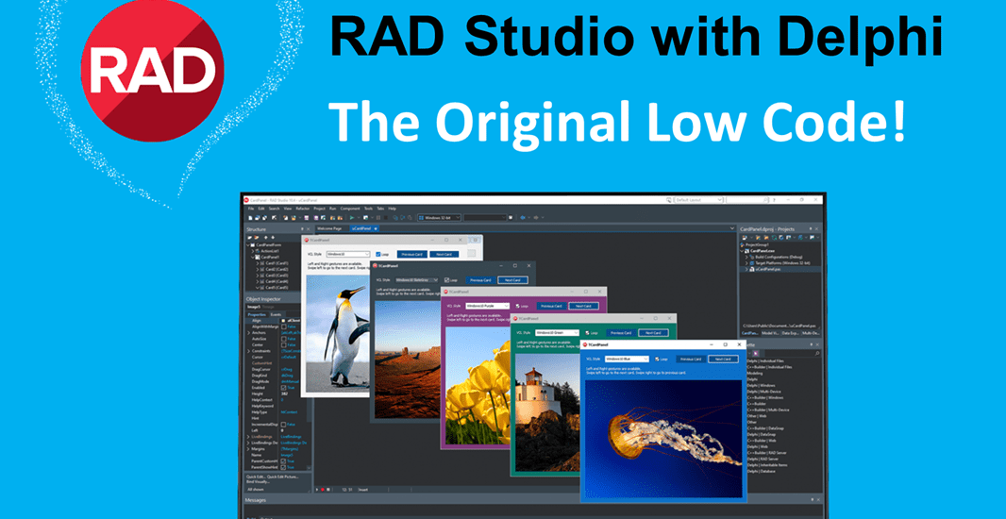This screenshot has width=1006, height=519.
Task: Click the pin icon on the Projects panel header
Action: pos(811,229)
